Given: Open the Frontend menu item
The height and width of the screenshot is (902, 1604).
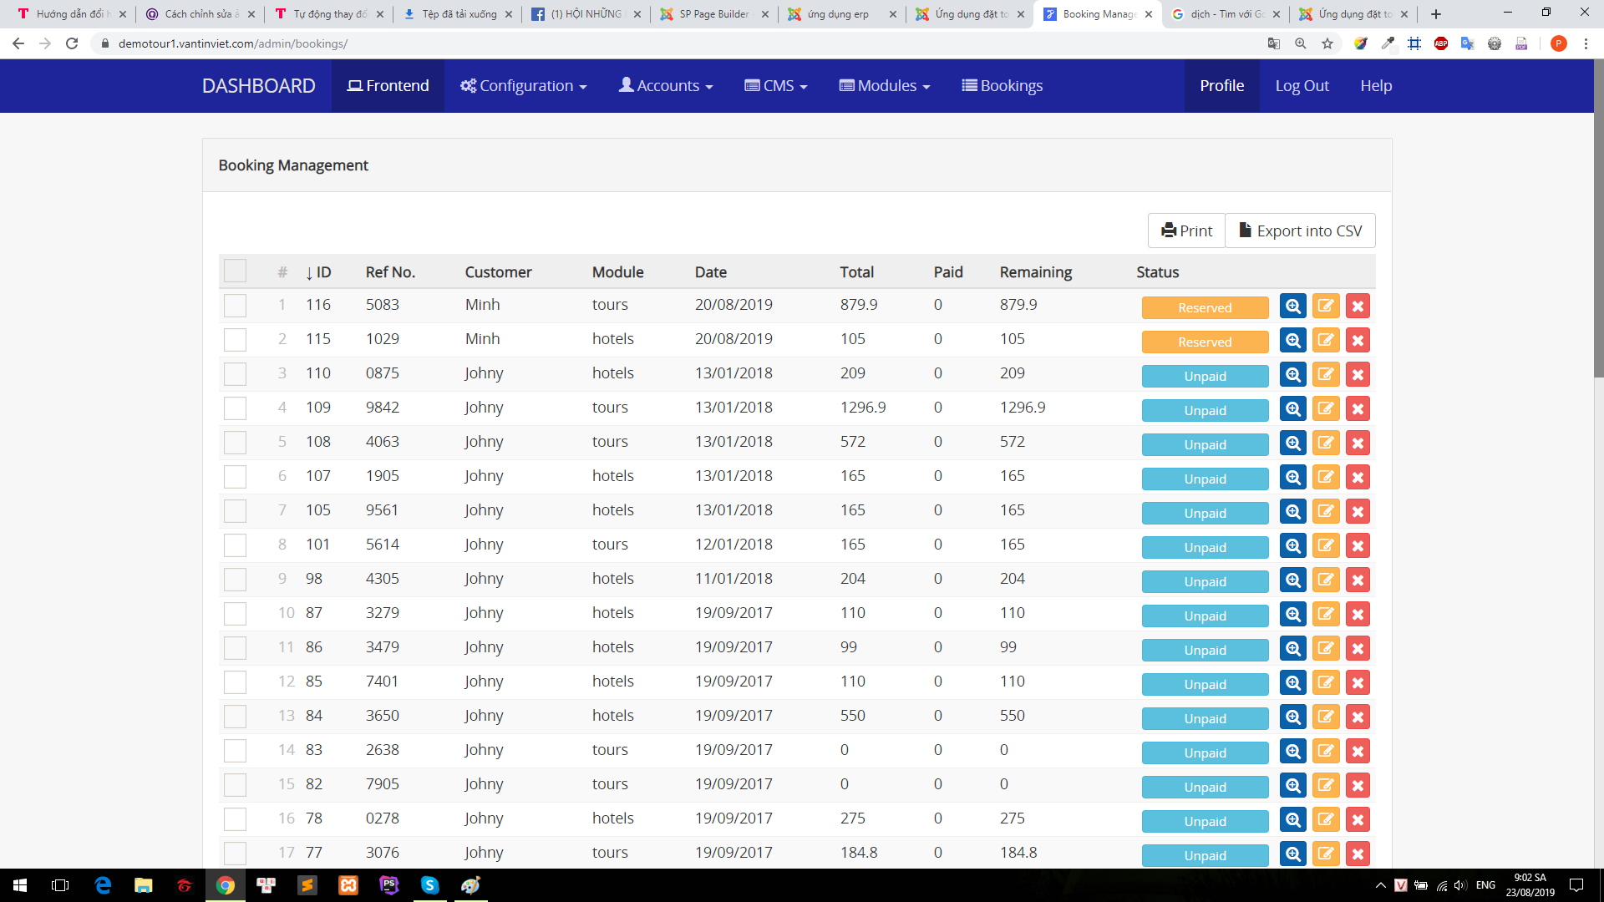Looking at the screenshot, I should pos(388,86).
